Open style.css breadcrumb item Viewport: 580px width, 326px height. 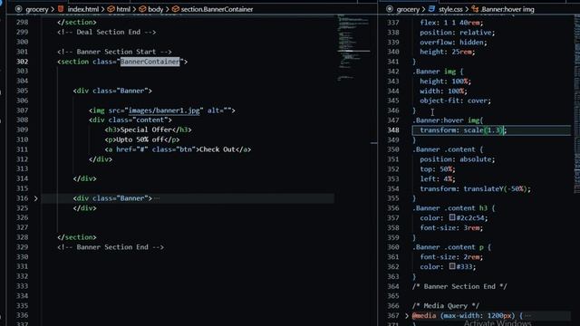(x=450, y=9)
